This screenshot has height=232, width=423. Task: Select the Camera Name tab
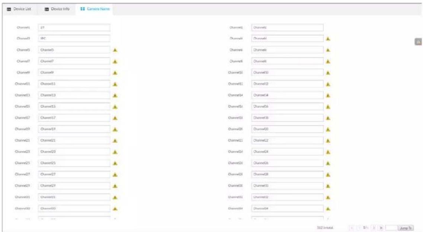point(95,9)
